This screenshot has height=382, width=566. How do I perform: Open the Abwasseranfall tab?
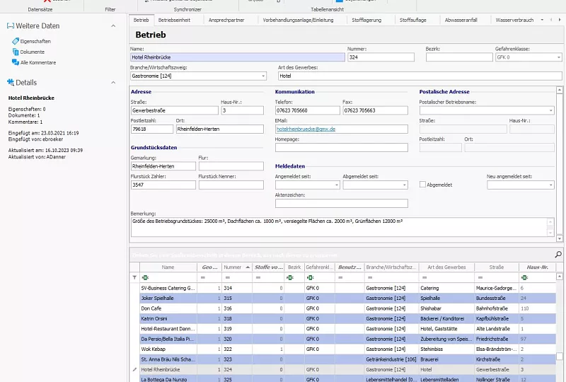(x=461, y=20)
